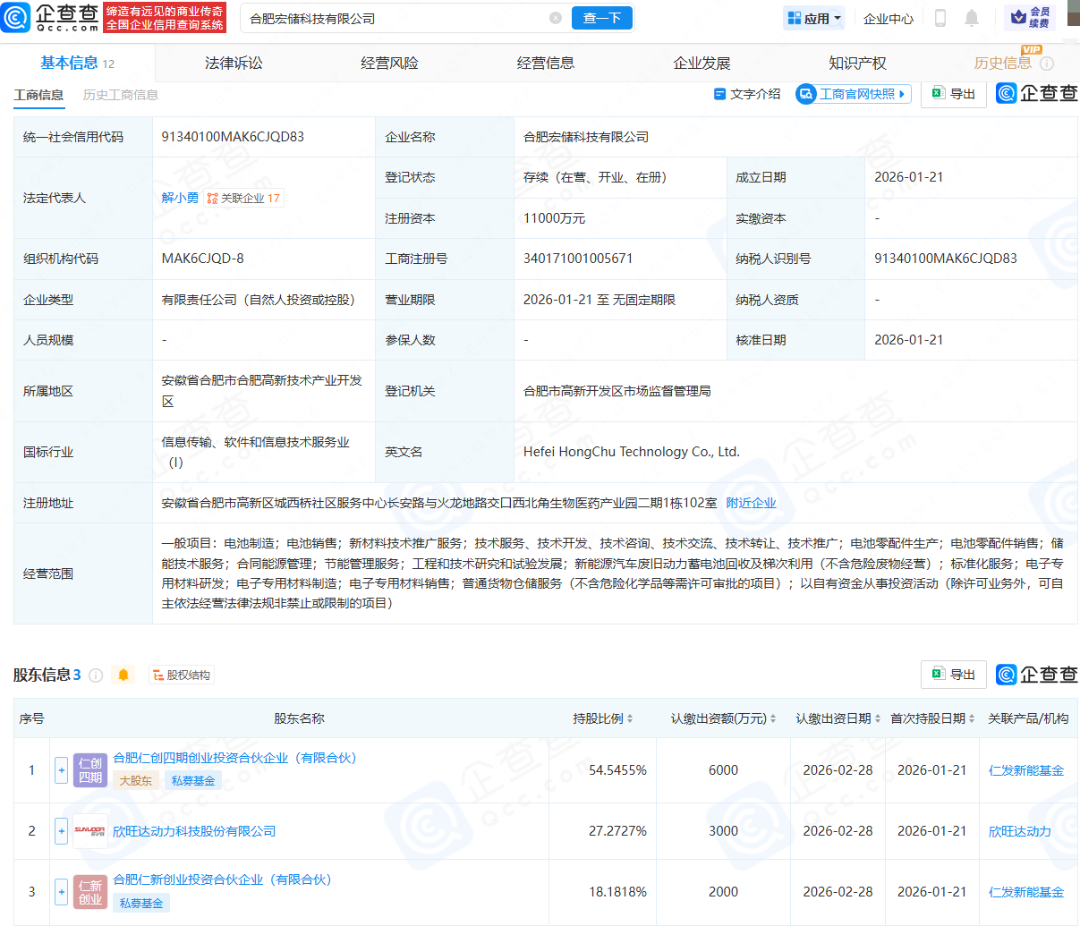Clear the search box with the X icon
This screenshot has height=926, width=1080.
click(x=556, y=18)
